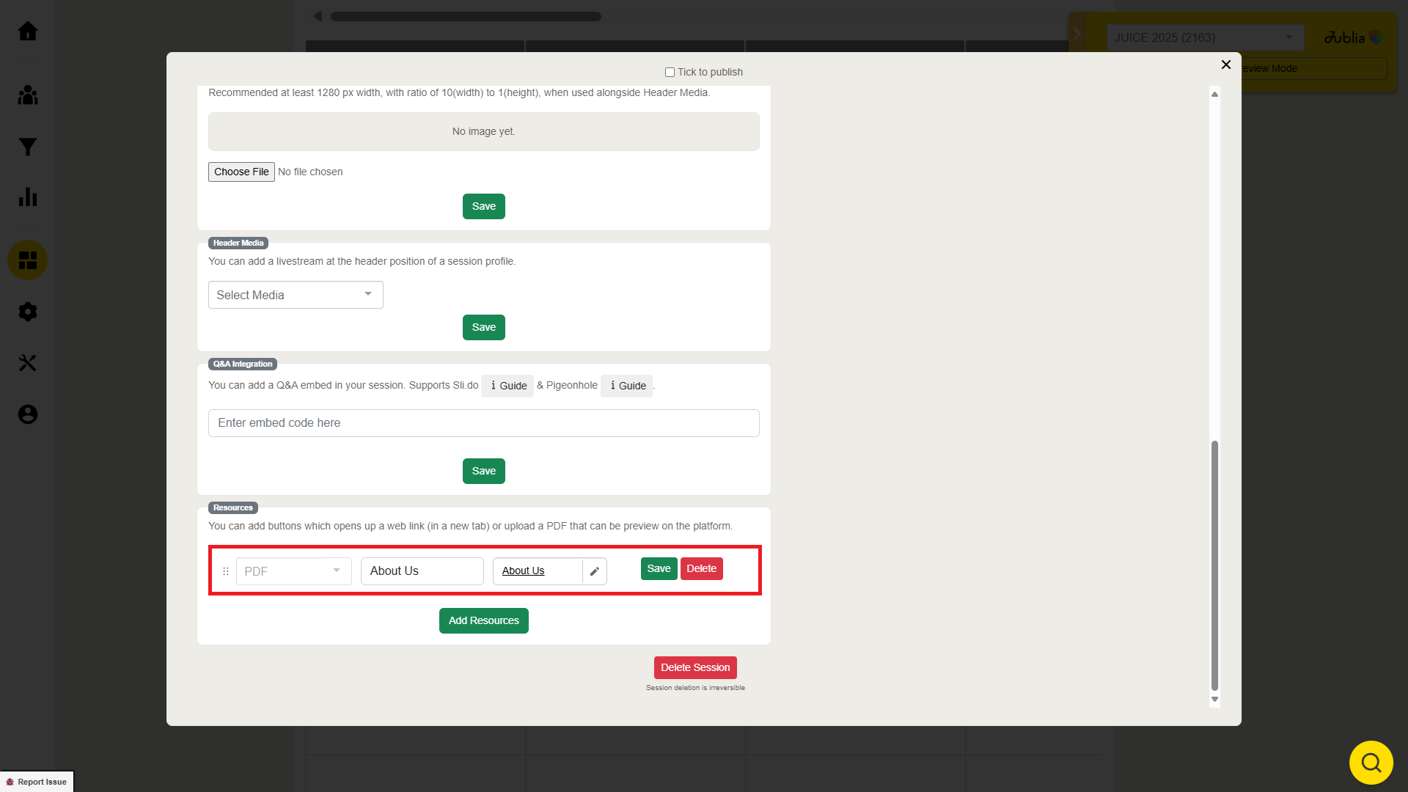Screen dimensions: 1408x792
Task: Open the bar chart analytics icon
Action: 28,197
